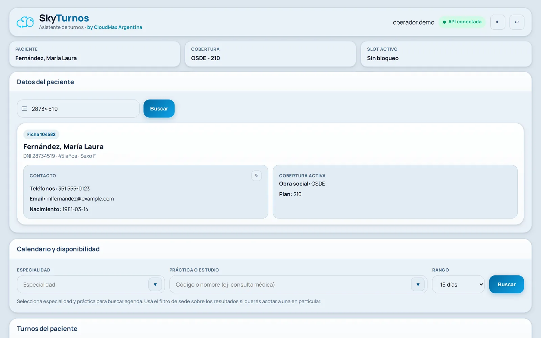Select the Slot activo Sin bloqueo card

(446, 54)
